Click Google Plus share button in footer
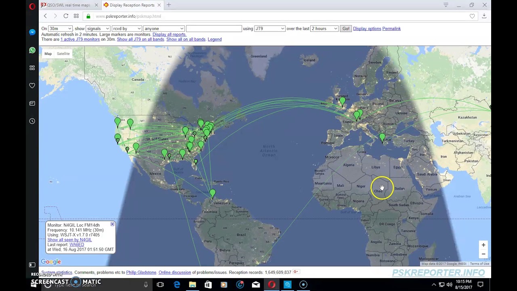The image size is (517, 291). [296, 272]
